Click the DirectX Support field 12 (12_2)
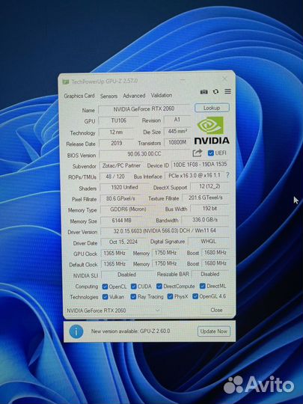This screenshot has width=303, height=404. (x=209, y=186)
